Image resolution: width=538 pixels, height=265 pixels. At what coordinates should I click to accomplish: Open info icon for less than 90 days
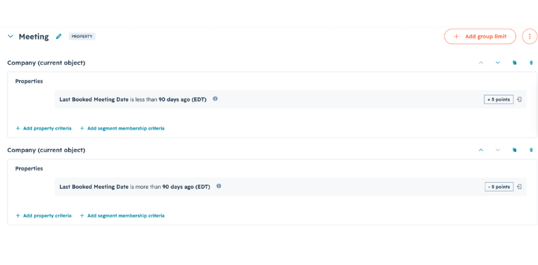click(215, 99)
